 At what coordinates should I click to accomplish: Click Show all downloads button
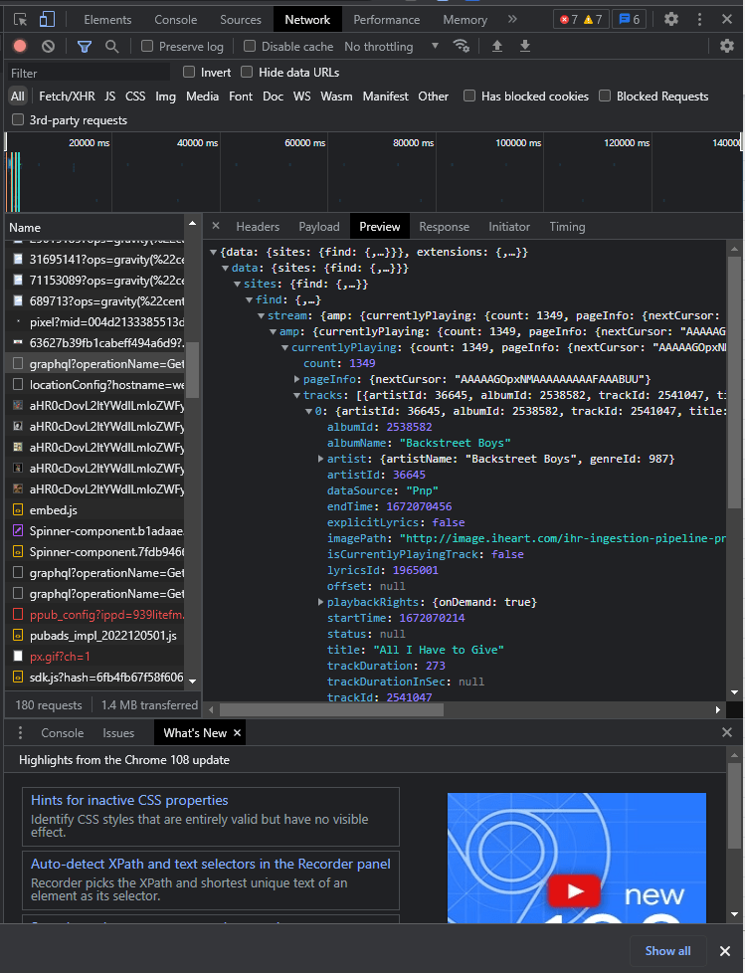(667, 951)
